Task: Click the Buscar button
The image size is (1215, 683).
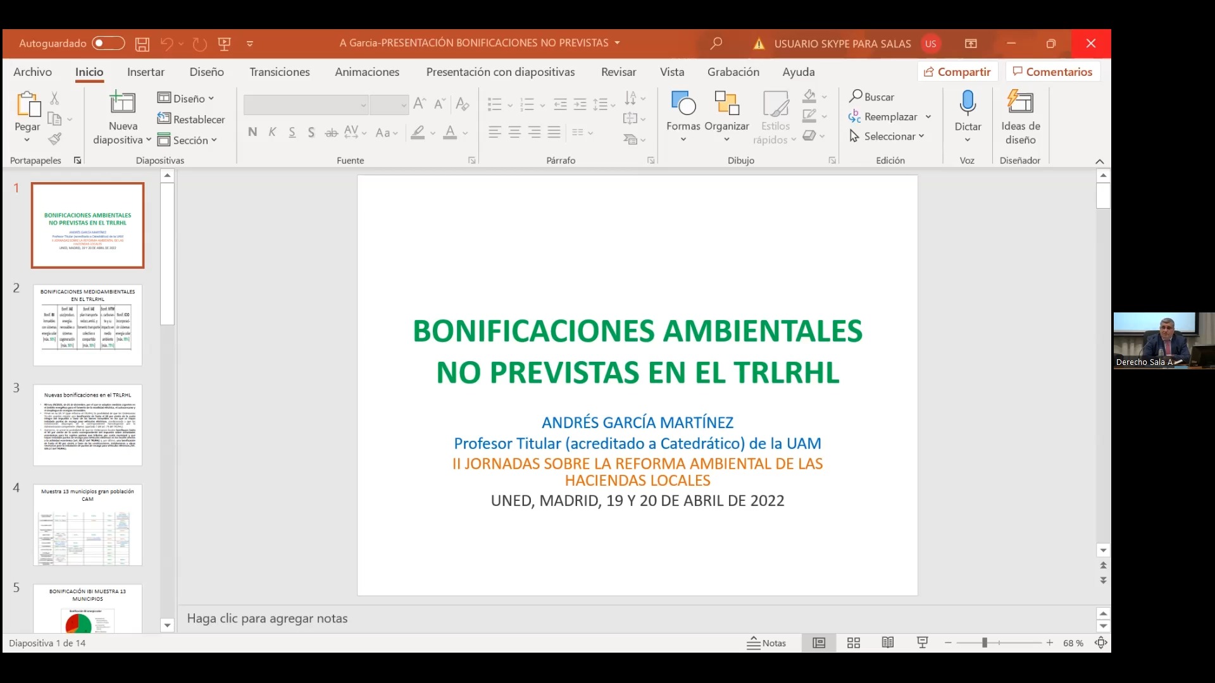Action: coord(872,97)
